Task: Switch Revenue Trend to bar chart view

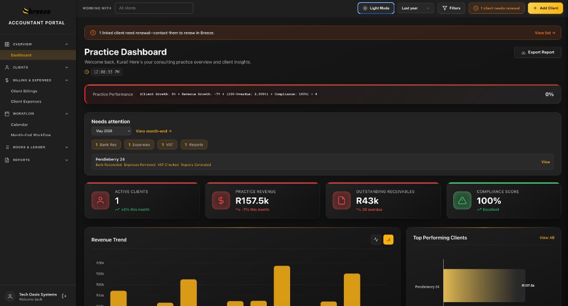Action: point(388,240)
